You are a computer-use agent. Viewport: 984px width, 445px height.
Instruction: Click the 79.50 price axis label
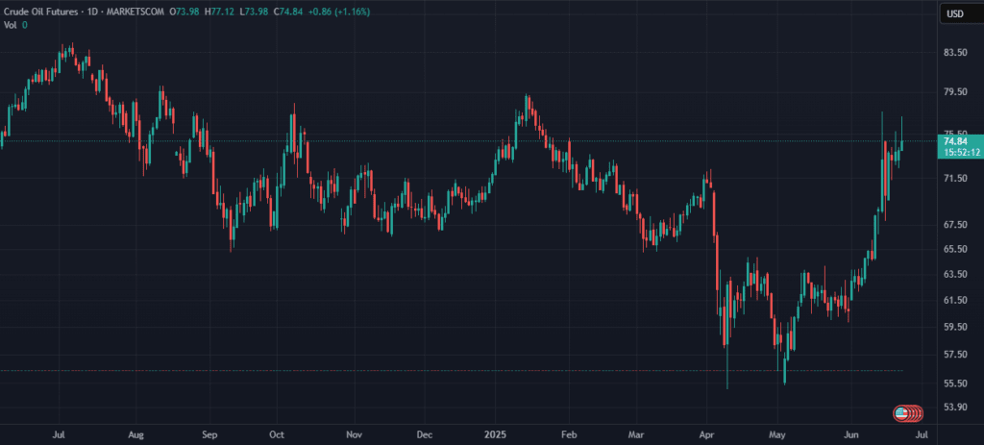point(954,93)
